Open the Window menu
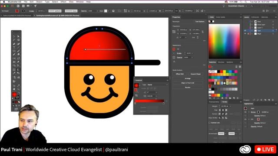This screenshot has width=278, height=156. 79,2
